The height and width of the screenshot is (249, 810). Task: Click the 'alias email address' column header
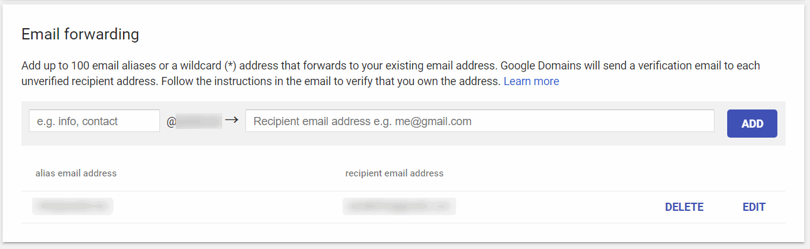[x=76, y=173]
